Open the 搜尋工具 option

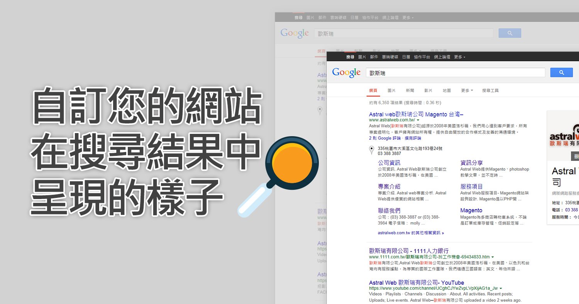click(x=490, y=91)
